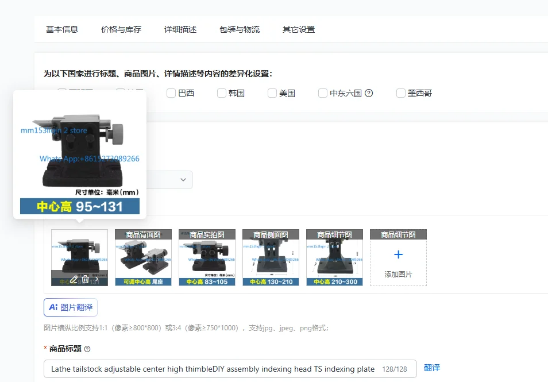This screenshot has height=382, width=548.
Task: Move first product image right with arrow icon
Action: [97, 280]
